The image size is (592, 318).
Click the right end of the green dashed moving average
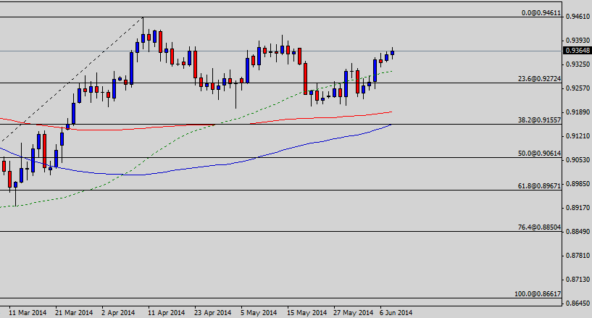click(x=392, y=71)
